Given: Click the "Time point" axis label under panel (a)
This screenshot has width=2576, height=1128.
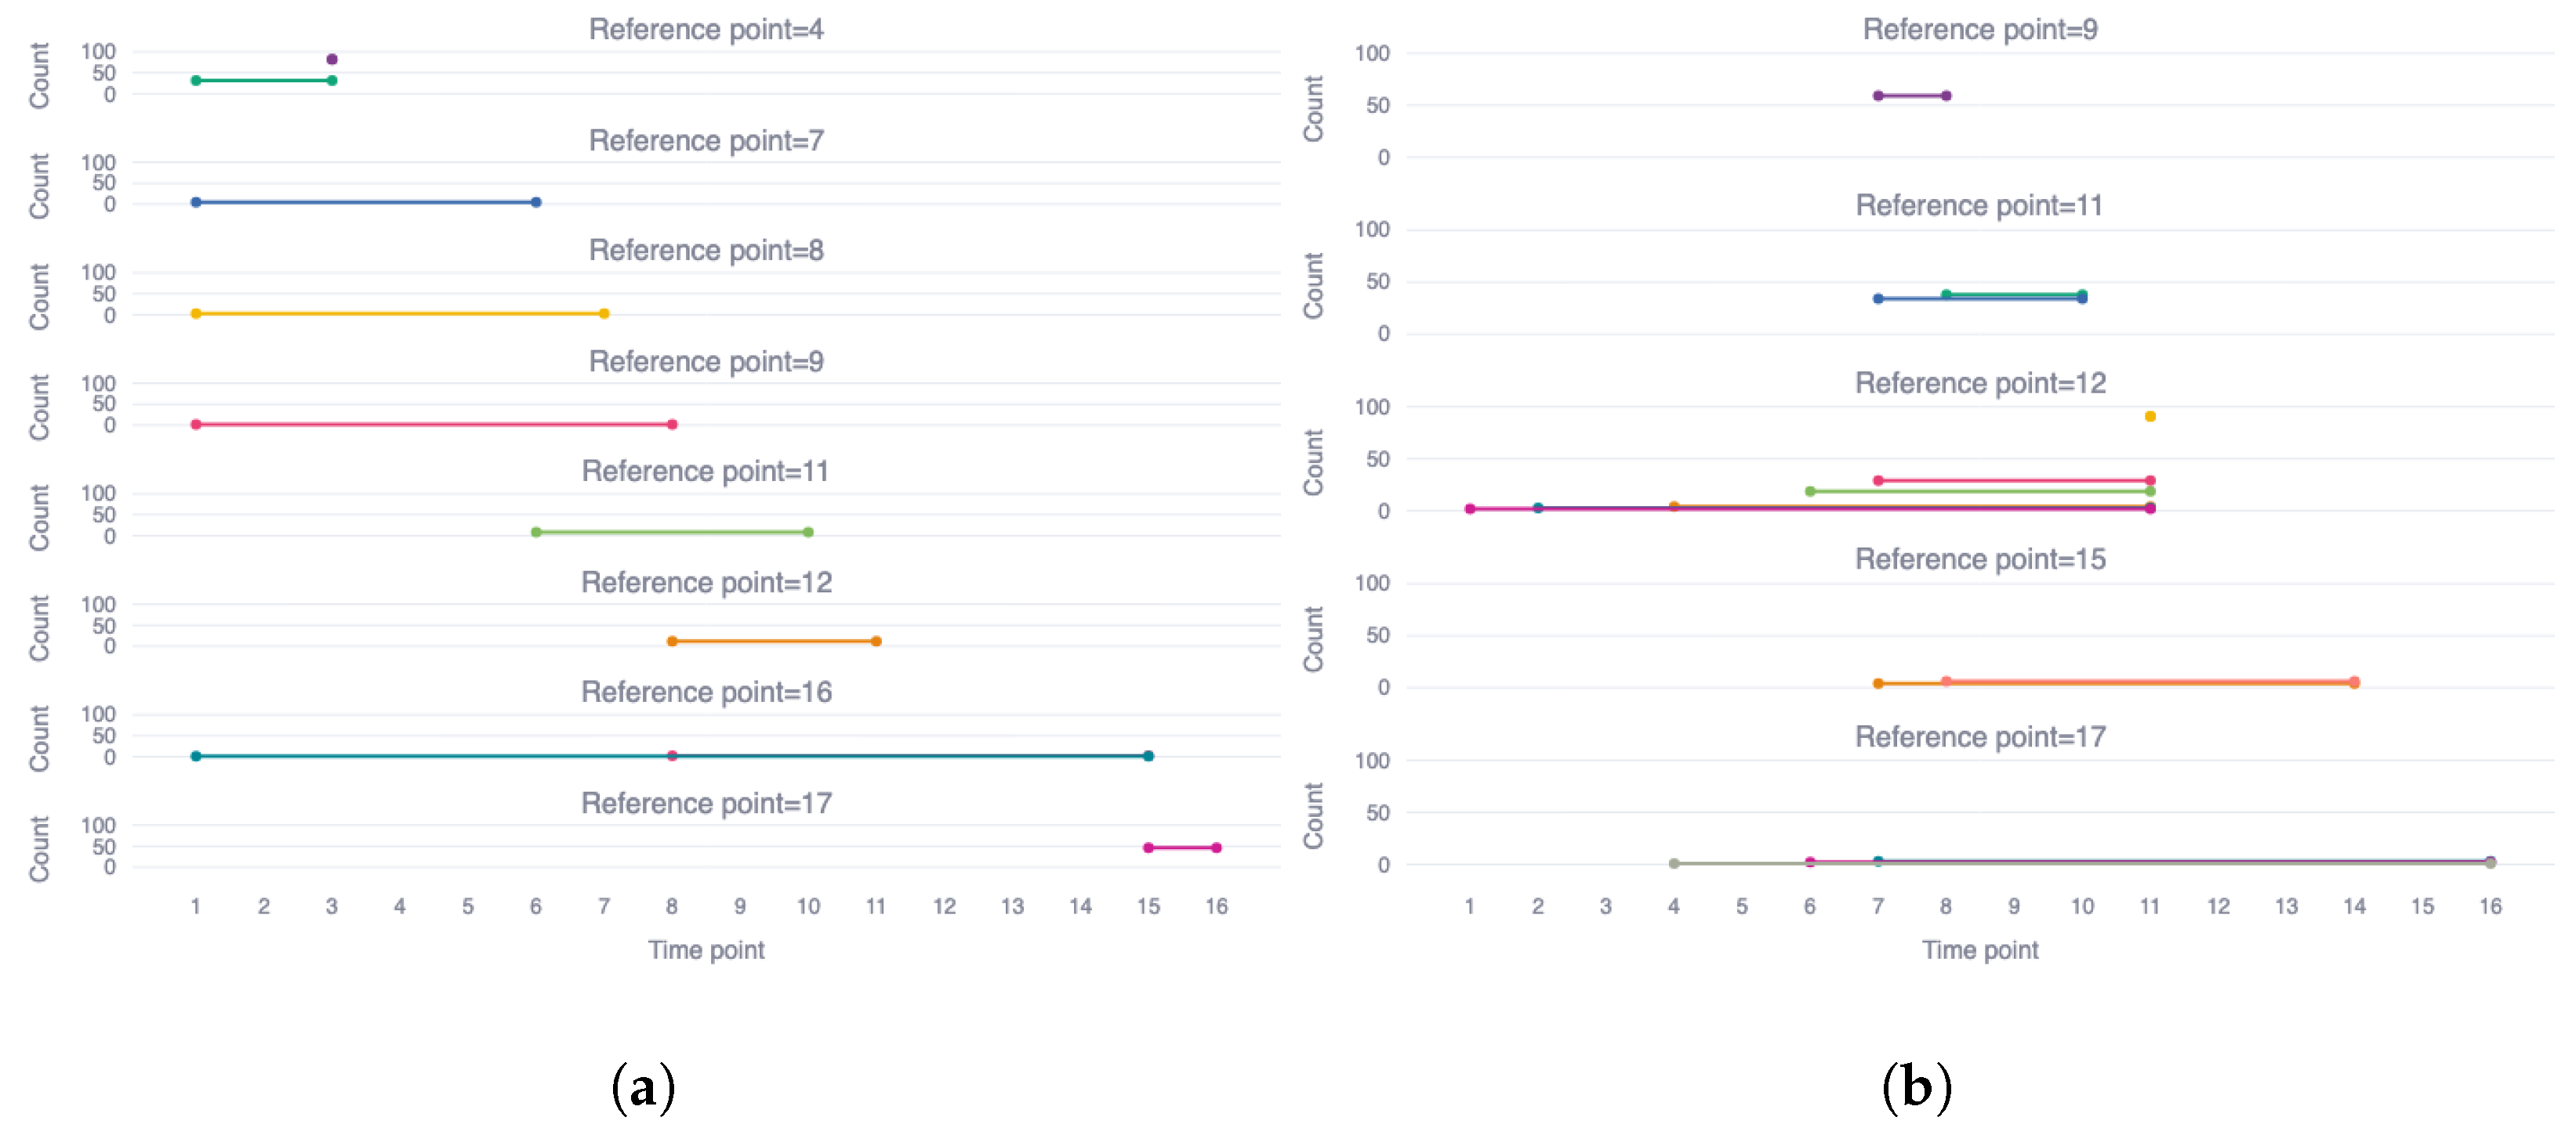Looking at the screenshot, I should (706, 950).
